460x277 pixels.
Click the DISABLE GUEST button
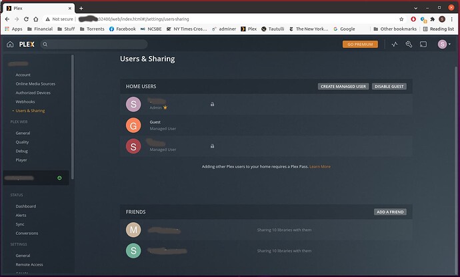pyautogui.click(x=389, y=86)
